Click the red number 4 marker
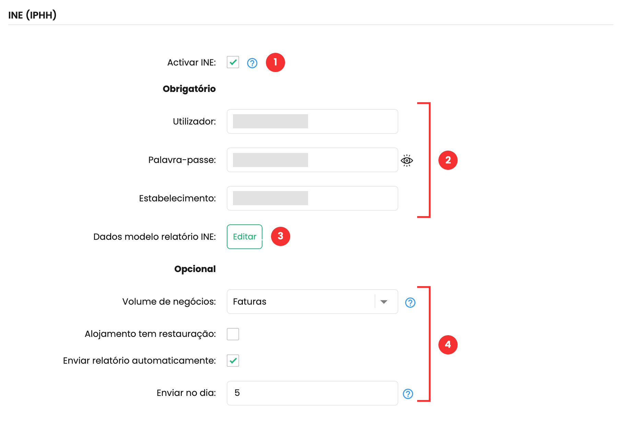The image size is (623, 422). point(448,344)
